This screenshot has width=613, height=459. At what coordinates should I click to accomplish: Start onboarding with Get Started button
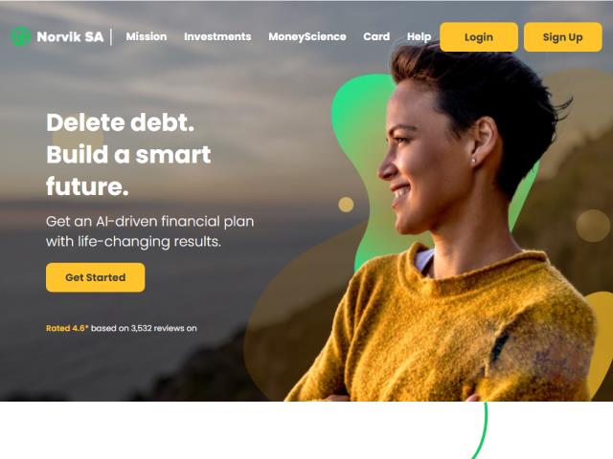[96, 277]
